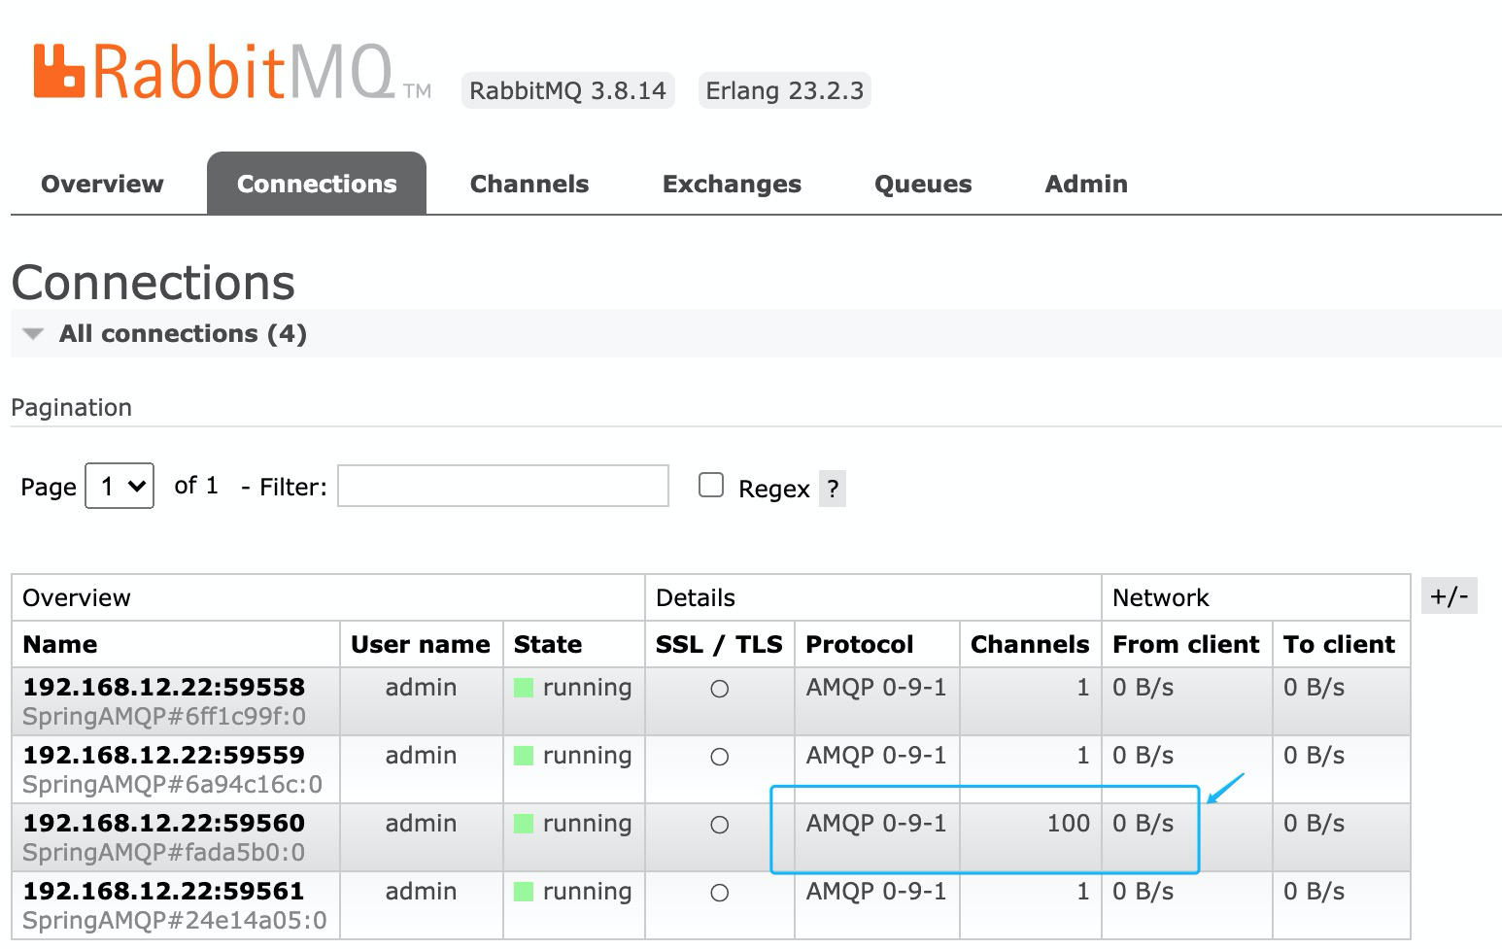The image size is (1502, 949).
Task: Open the Admin tab
Action: point(1085,184)
